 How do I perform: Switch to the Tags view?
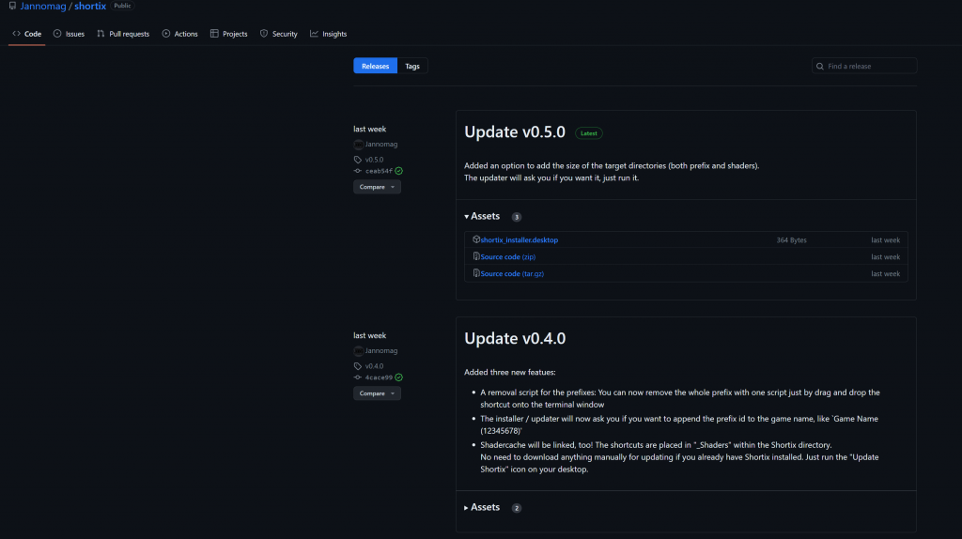coord(412,66)
